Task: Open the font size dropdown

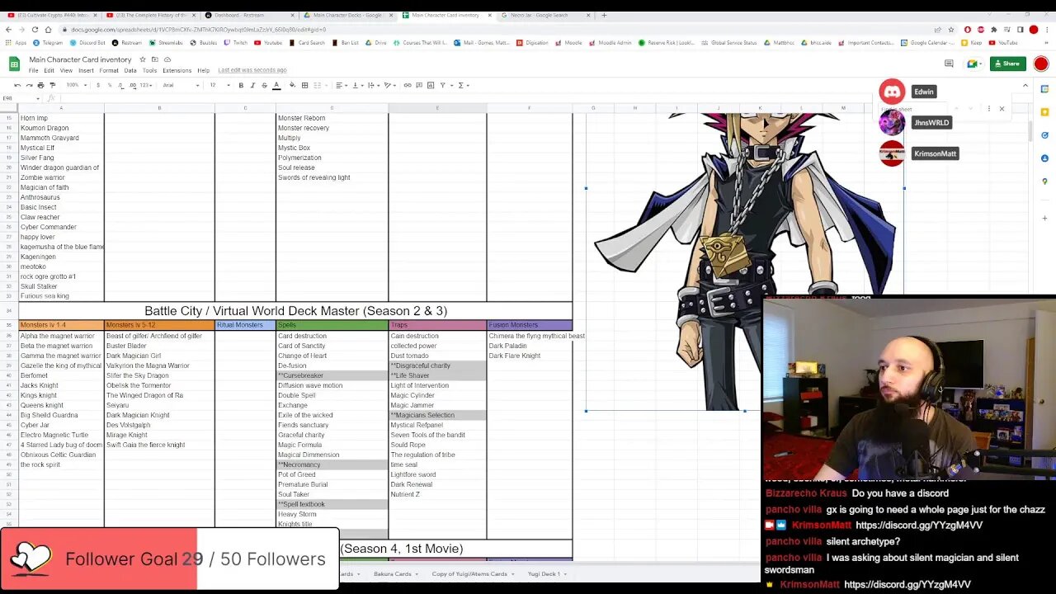Action: [219, 85]
